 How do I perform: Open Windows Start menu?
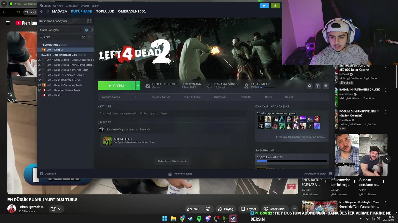pos(165,218)
